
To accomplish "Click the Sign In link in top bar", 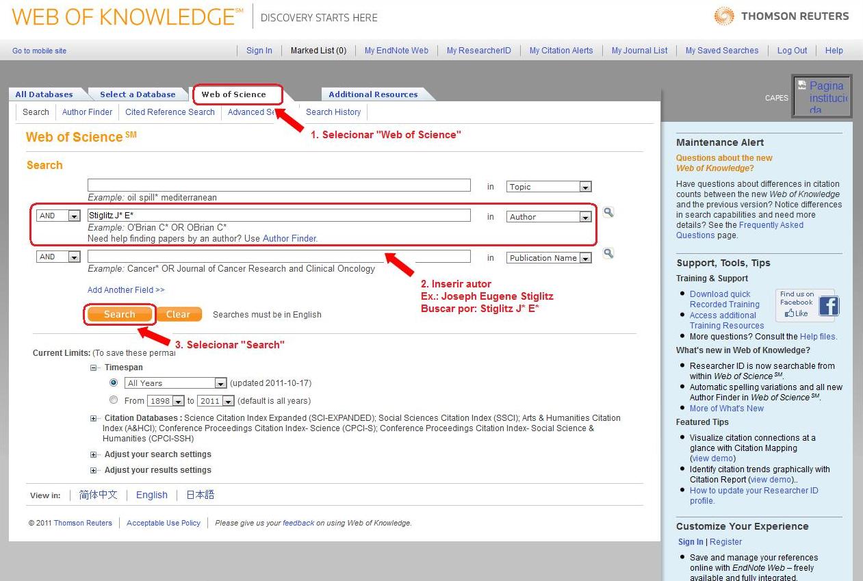I will tap(259, 51).
